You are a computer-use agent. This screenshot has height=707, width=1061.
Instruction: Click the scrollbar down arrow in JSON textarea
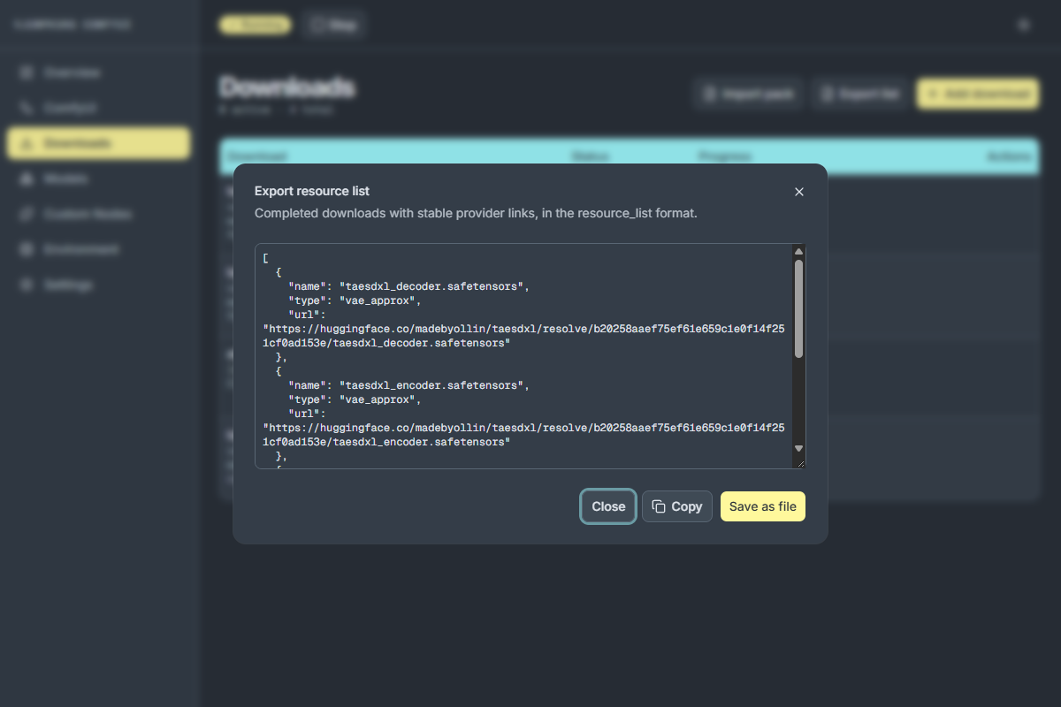tap(798, 449)
